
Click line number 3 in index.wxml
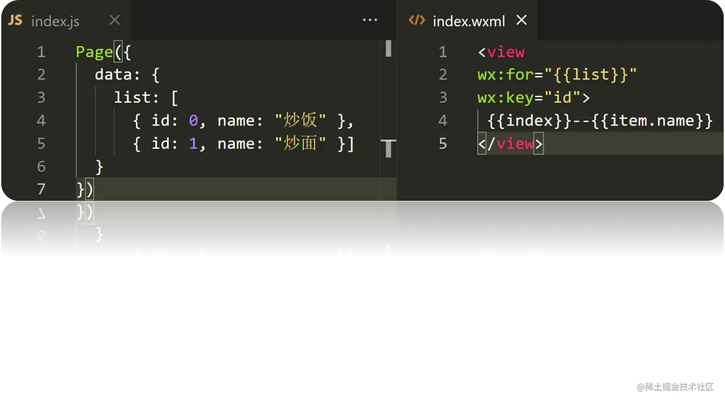click(443, 97)
